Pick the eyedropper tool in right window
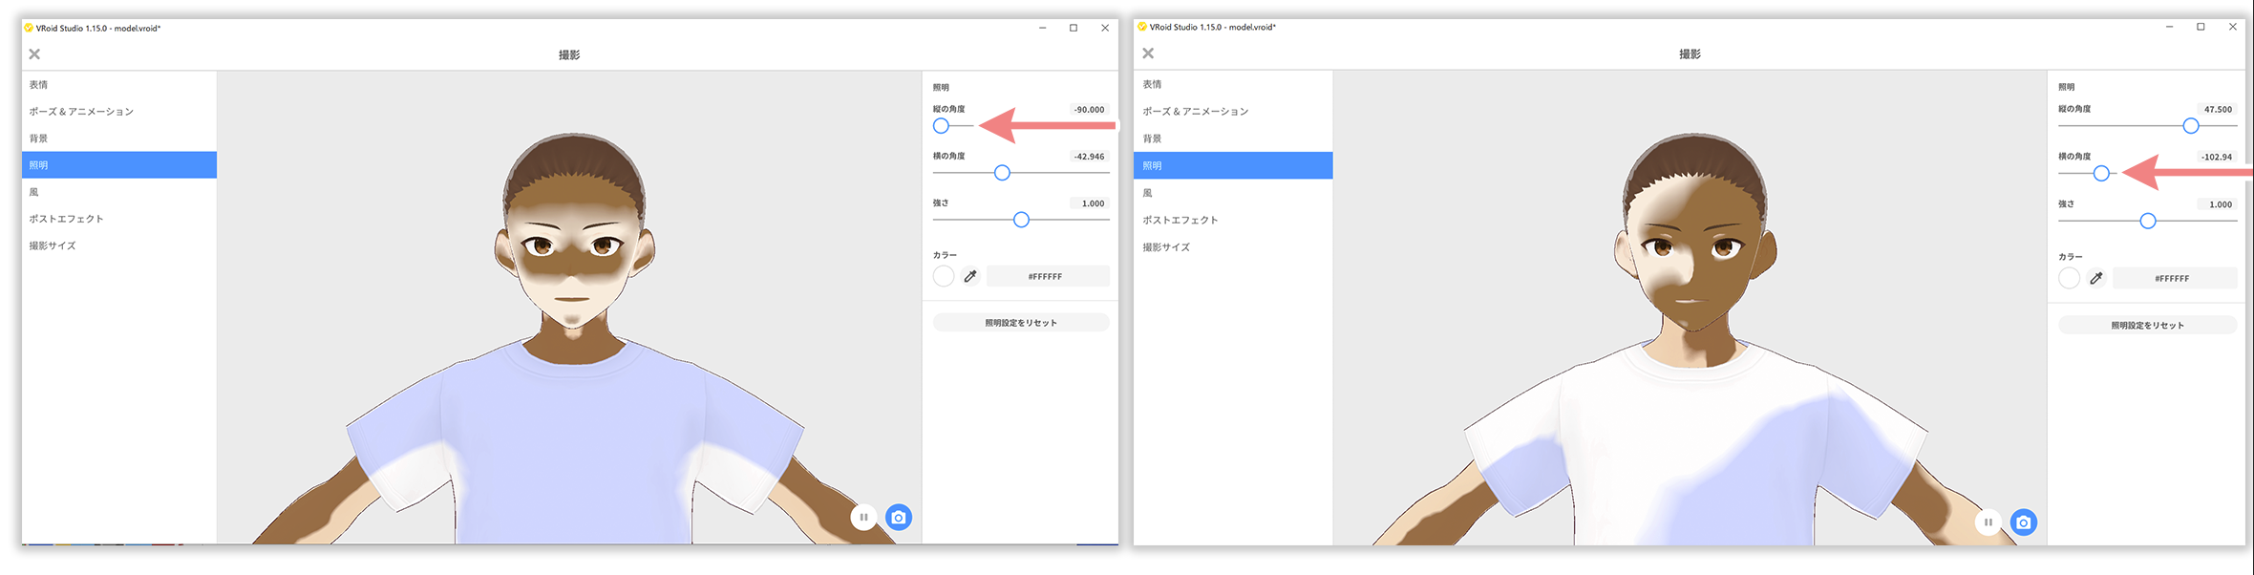2254x575 pixels. tap(2096, 278)
